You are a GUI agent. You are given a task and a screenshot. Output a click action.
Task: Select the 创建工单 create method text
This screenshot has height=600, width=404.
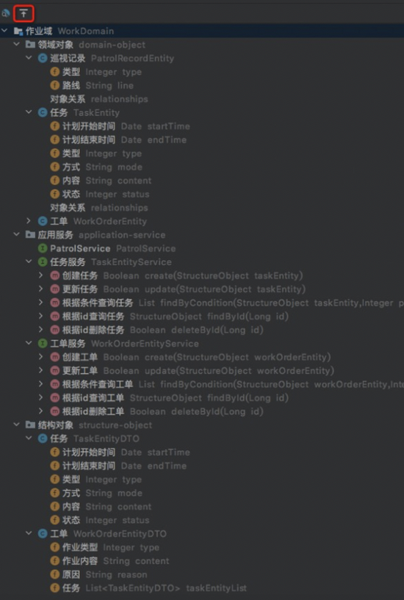(x=197, y=357)
